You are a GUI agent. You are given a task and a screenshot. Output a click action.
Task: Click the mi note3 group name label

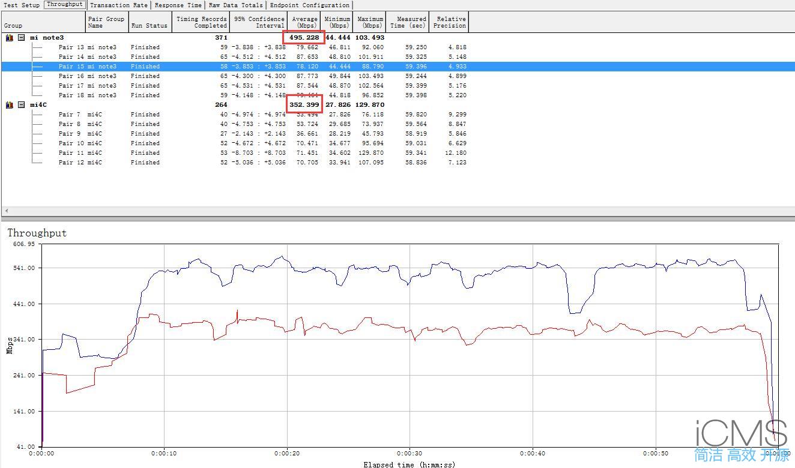(47, 38)
